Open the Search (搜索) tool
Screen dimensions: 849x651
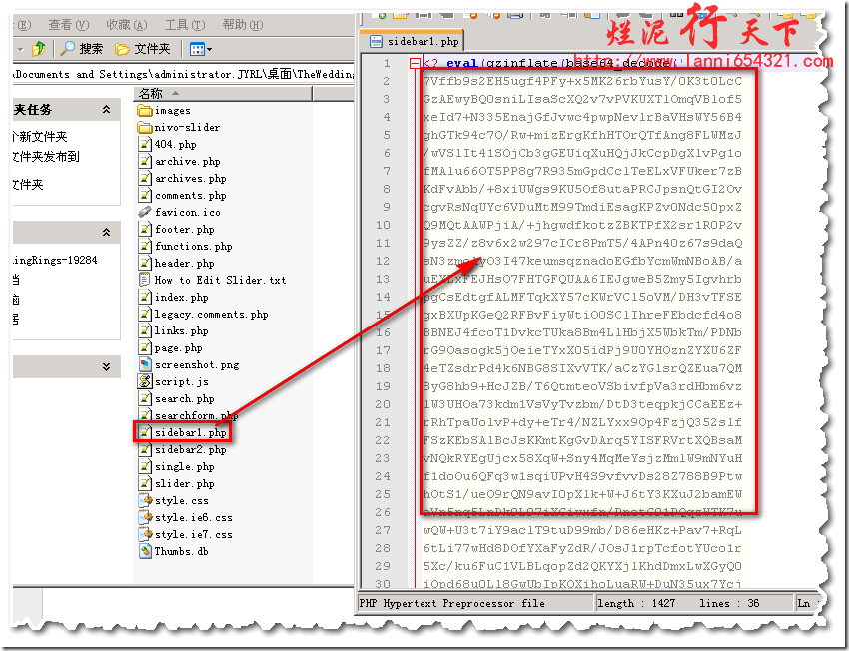[82, 49]
